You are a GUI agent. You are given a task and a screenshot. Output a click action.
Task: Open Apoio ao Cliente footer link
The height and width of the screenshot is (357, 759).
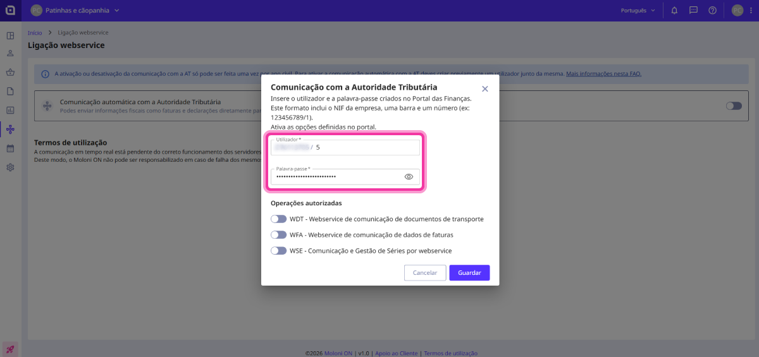coord(397,353)
